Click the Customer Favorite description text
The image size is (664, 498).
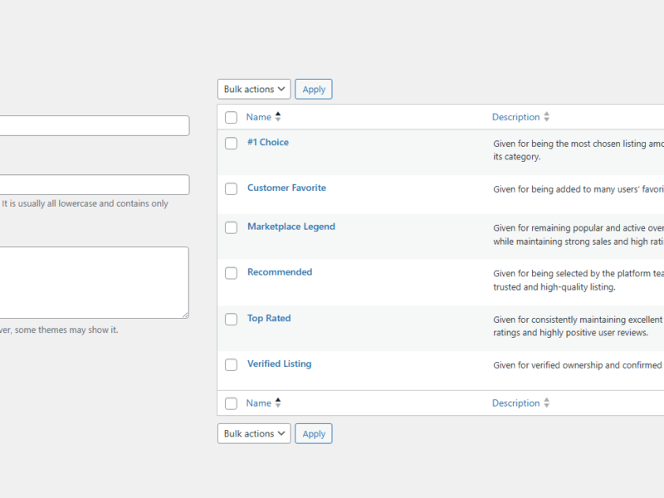point(579,189)
